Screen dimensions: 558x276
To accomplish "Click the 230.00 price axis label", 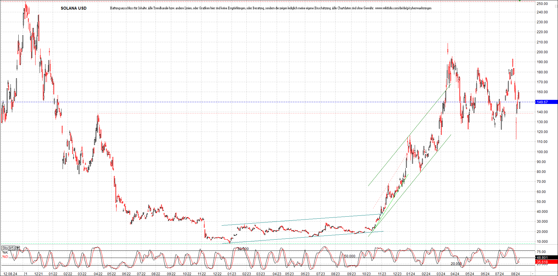I will (x=542, y=22).
